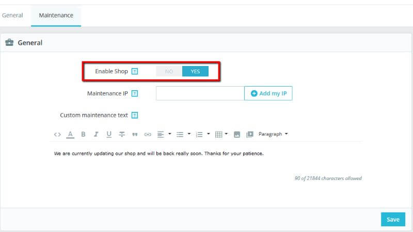Image resolution: width=413 pixels, height=232 pixels.
Task: Toggle bold formatting
Action: 83,135
